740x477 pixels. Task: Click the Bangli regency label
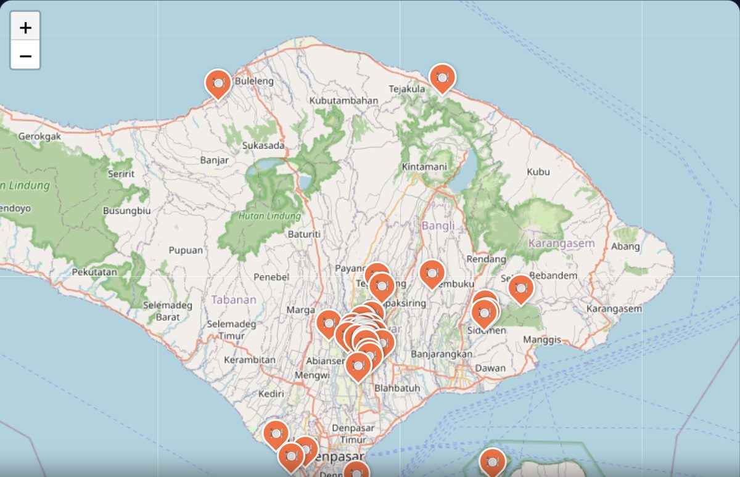438,226
